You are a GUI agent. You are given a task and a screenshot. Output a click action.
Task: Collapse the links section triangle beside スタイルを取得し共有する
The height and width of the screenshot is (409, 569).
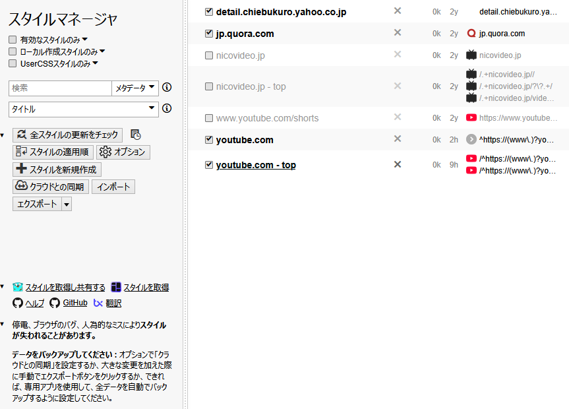(2, 286)
